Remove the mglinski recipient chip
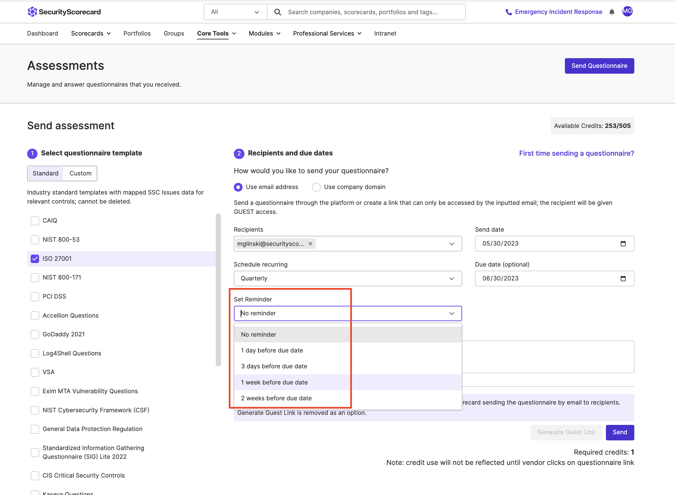The width and height of the screenshot is (675, 495). click(x=310, y=244)
